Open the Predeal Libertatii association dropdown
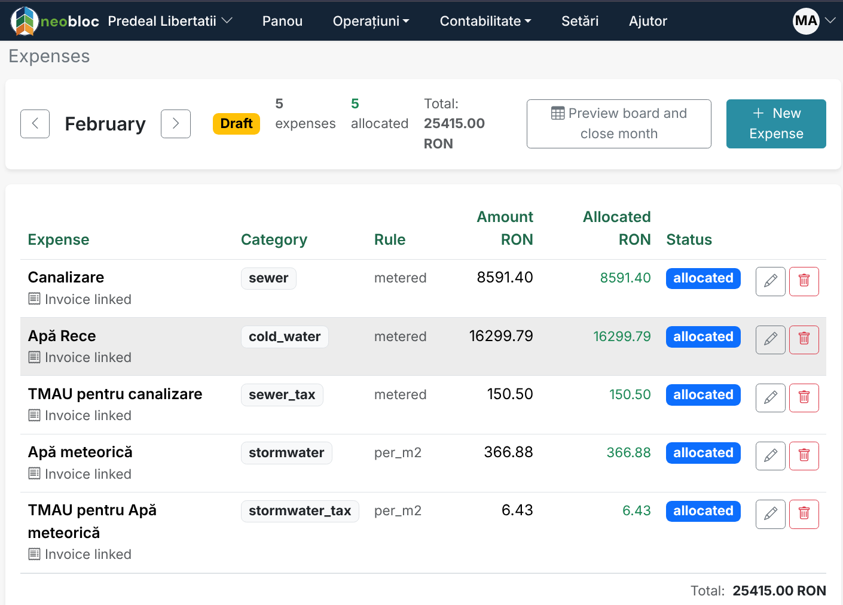The image size is (843, 605). tap(170, 21)
